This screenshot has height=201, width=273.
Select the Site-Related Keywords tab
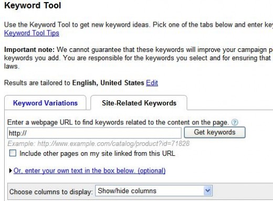pos(139,103)
